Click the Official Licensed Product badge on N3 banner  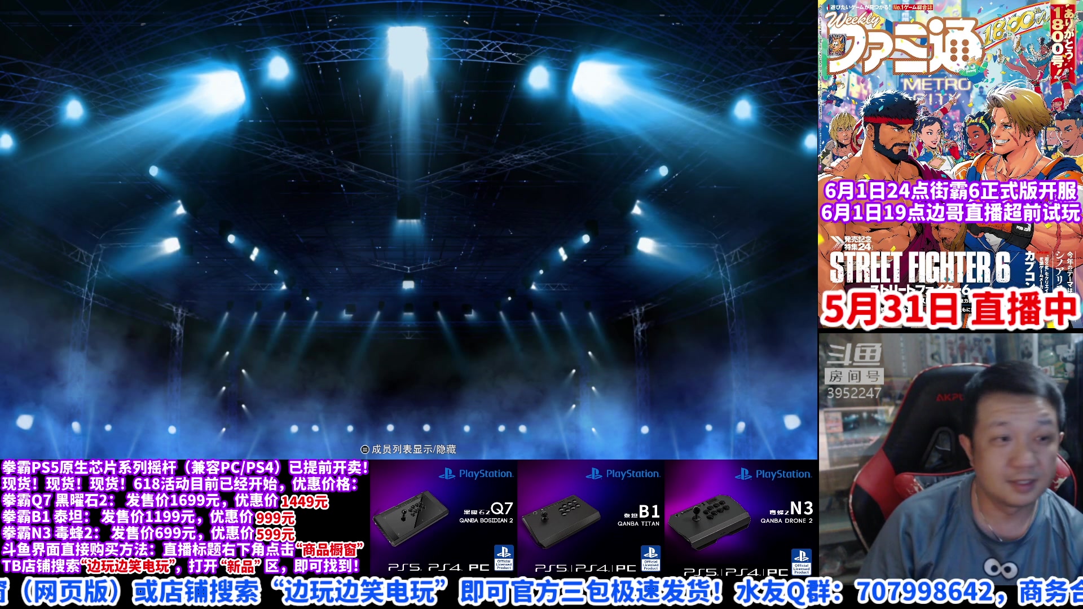[801, 561]
